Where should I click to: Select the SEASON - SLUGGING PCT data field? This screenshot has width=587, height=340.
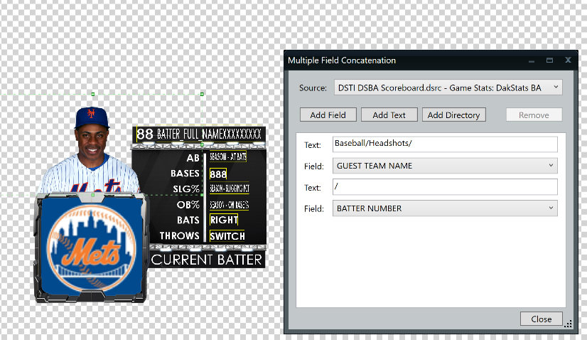tap(229, 188)
